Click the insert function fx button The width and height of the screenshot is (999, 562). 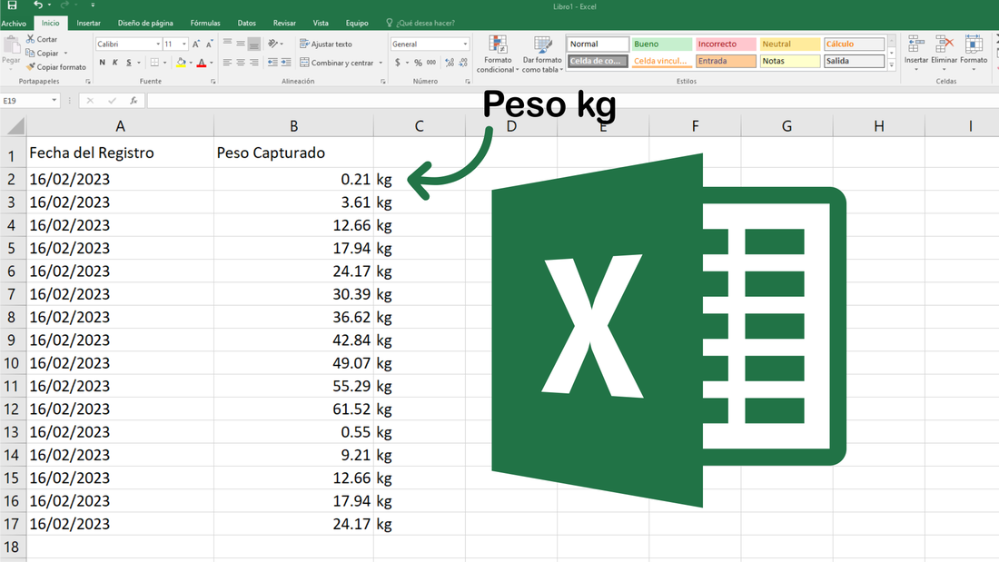click(134, 101)
